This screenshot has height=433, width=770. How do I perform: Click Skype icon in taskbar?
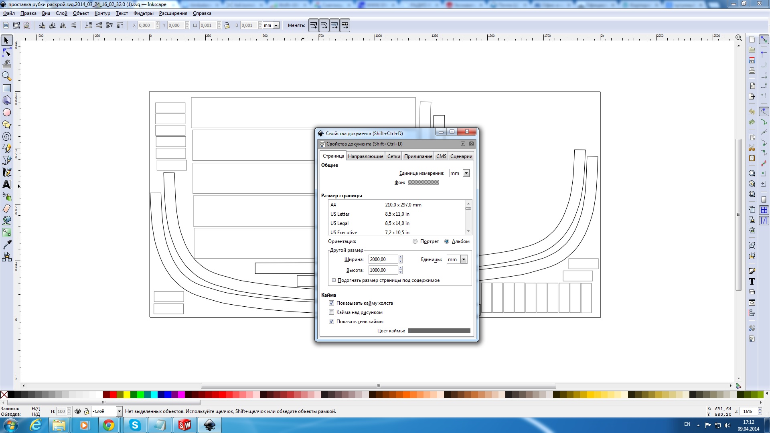[x=135, y=425]
